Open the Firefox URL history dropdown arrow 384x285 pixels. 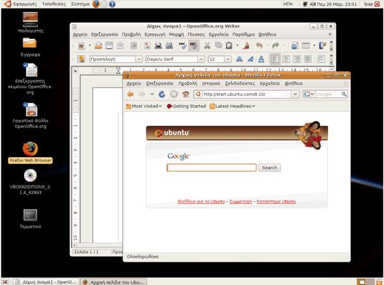[x=295, y=94]
